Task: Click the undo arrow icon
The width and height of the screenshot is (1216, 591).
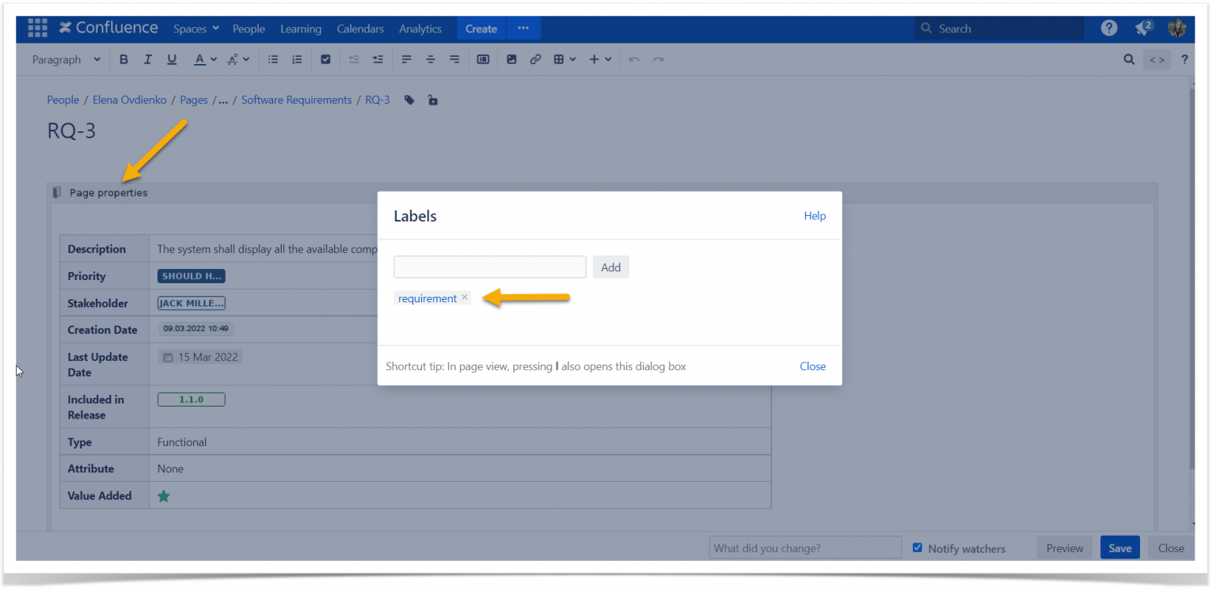Action: [633, 59]
